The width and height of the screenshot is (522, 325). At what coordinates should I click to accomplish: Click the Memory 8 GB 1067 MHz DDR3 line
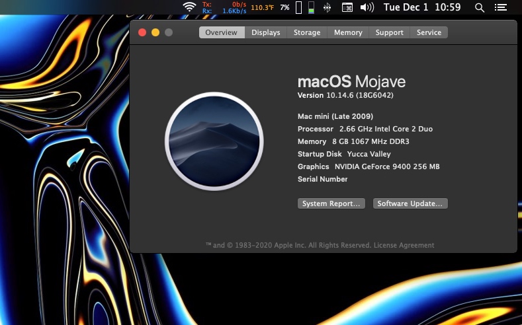click(x=353, y=141)
